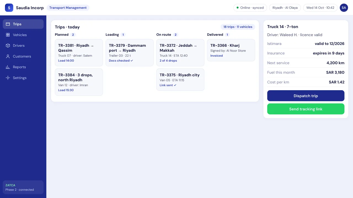Click the Van 05 · ETA 11:15 text
Image resolution: width=353 pixels, height=198 pixels.
click(172, 80)
